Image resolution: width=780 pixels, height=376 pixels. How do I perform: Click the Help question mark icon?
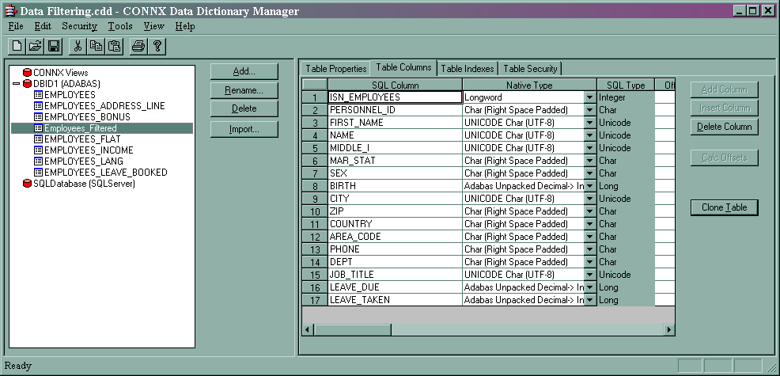pos(157,47)
